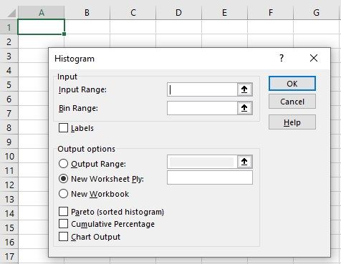Click the Cancel button
The width and height of the screenshot is (341, 264).
point(292,102)
